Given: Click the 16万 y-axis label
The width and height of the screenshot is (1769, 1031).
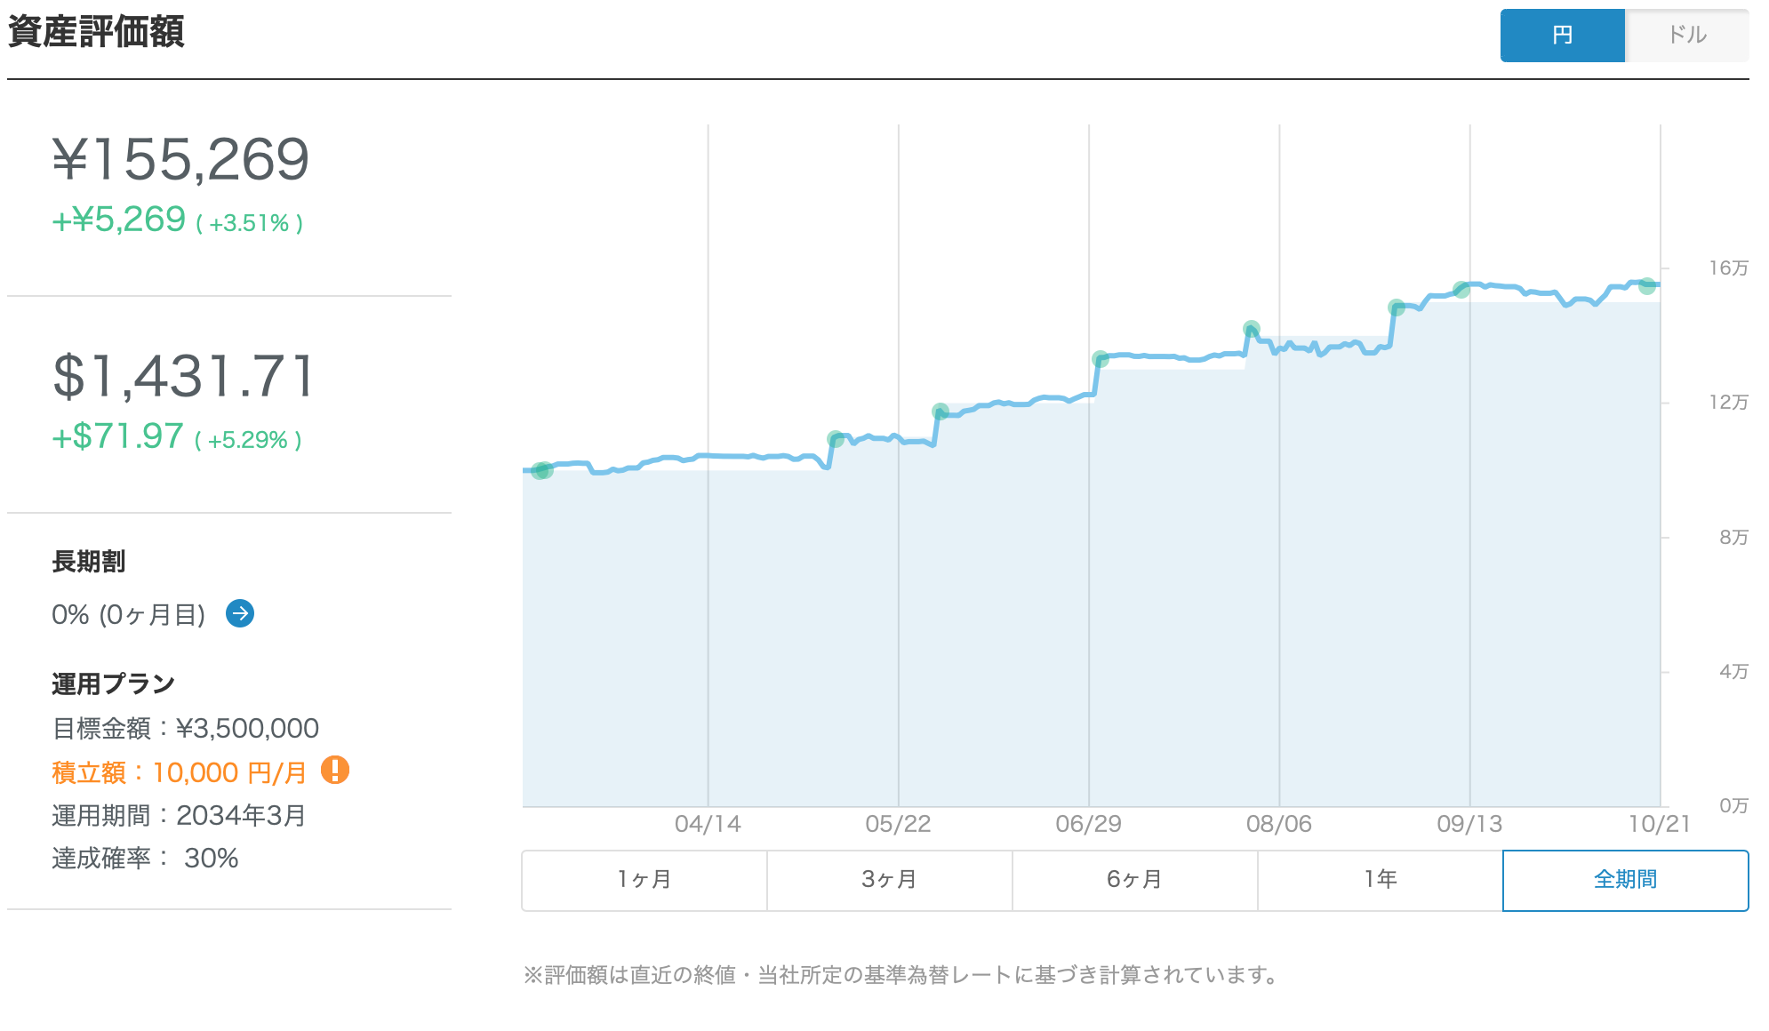Looking at the screenshot, I should (1729, 268).
